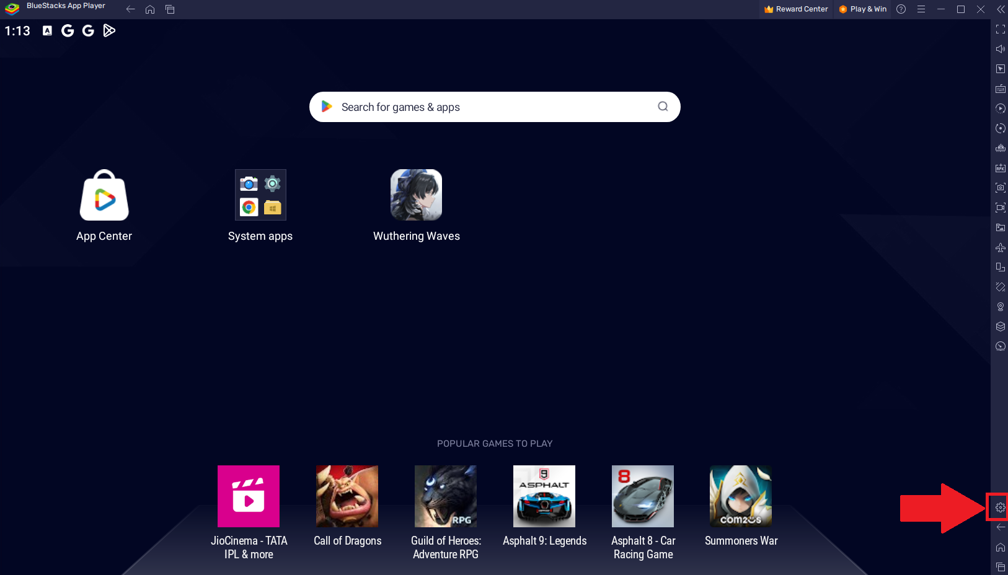Viewport: 1008px width, 575px height.
Task: Click the volume speaker icon in sidebar
Action: point(1001,49)
